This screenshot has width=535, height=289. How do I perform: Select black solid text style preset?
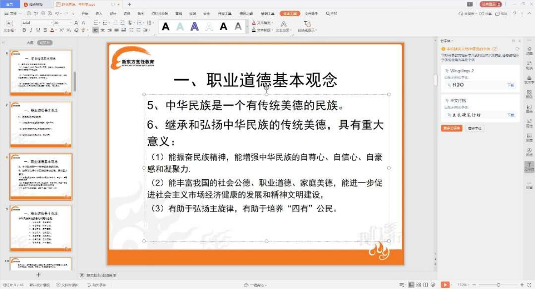click(x=165, y=26)
